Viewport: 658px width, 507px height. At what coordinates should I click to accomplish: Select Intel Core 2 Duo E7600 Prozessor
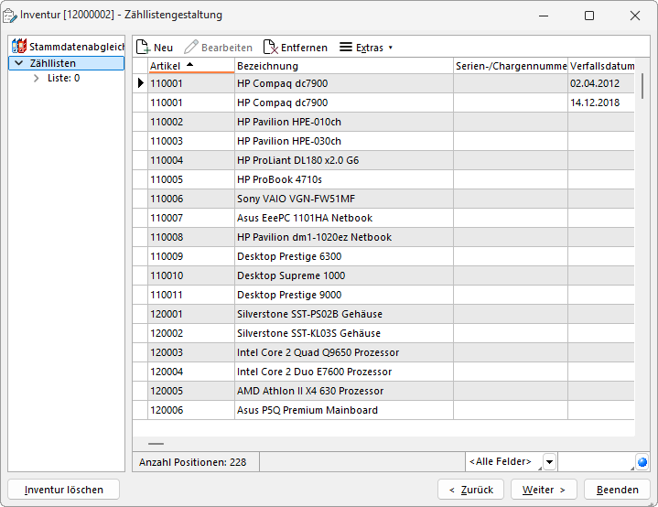tap(383, 372)
